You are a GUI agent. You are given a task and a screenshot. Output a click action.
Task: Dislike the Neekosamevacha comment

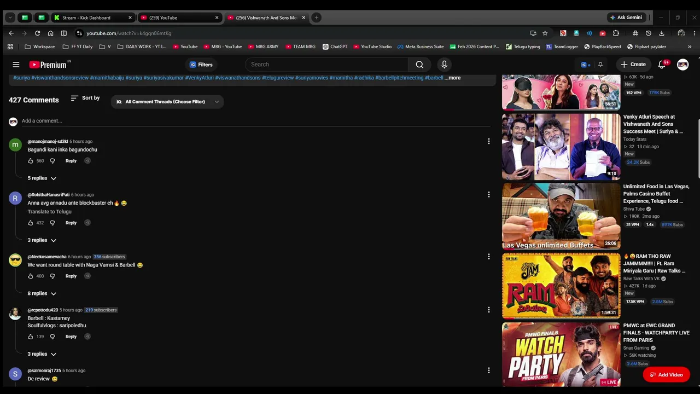click(52, 276)
